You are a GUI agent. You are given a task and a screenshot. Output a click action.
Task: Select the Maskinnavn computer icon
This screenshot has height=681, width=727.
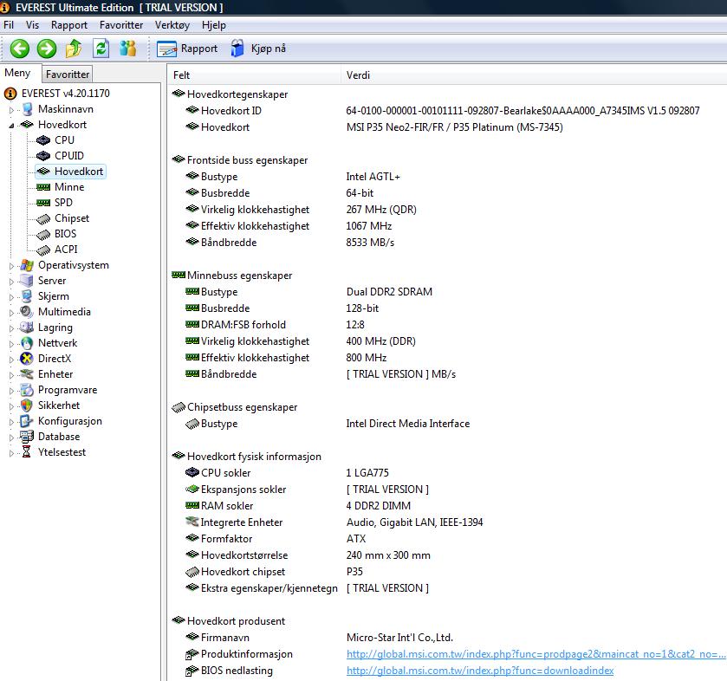click(27, 109)
